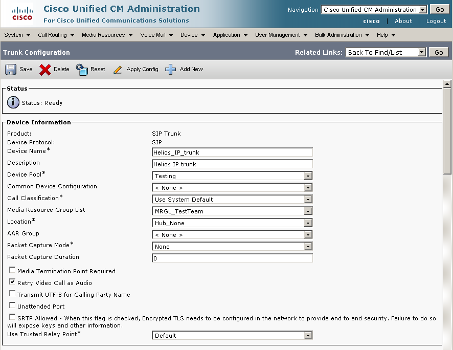Click the Logout link
This screenshot has height=350, width=453.
[x=436, y=21]
